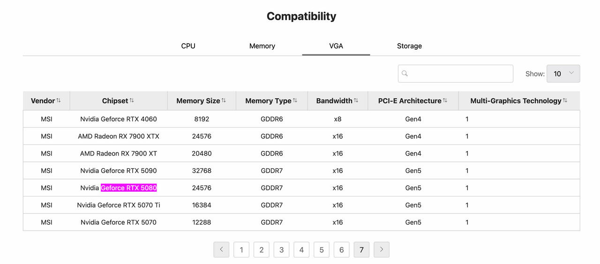Click the magnifier icon in search box
The width and height of the screenshot is (600, 264).
click(405, 74)
